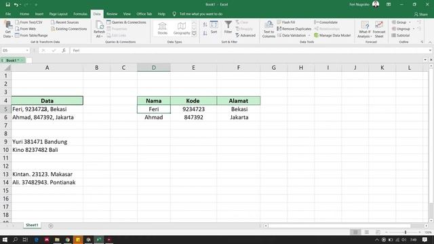Switch to Page Layout view
Screen dimensions: 434x244
coord(366,232)
